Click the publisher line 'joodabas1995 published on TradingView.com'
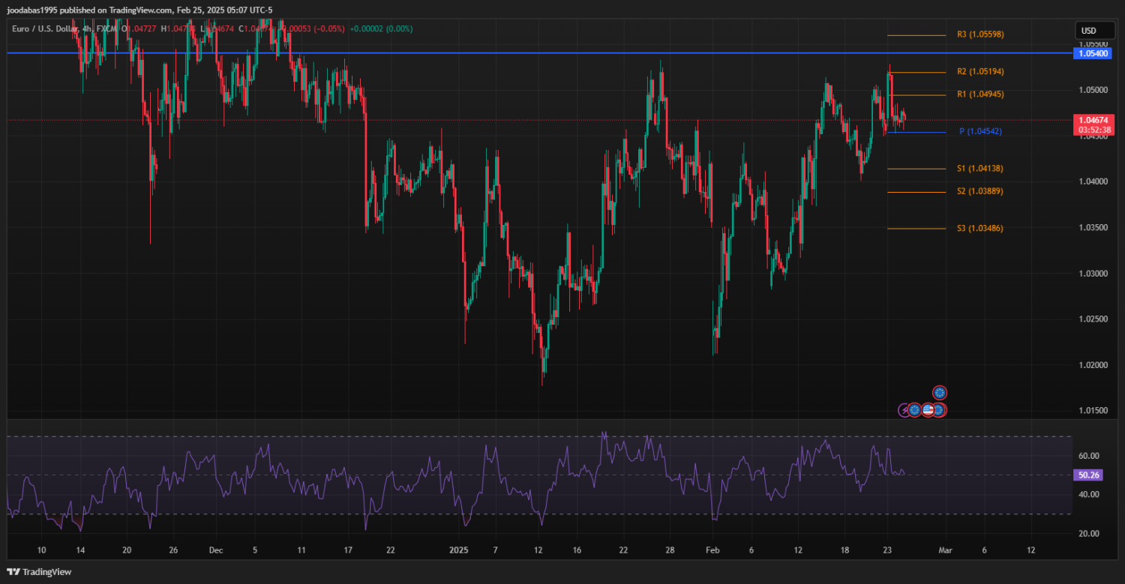 90,10
